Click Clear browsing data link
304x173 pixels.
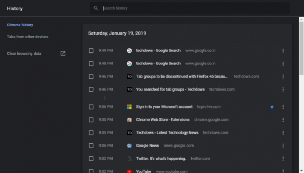click(x=24, y=54)
